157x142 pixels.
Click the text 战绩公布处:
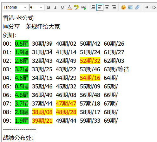pos(18,138)
